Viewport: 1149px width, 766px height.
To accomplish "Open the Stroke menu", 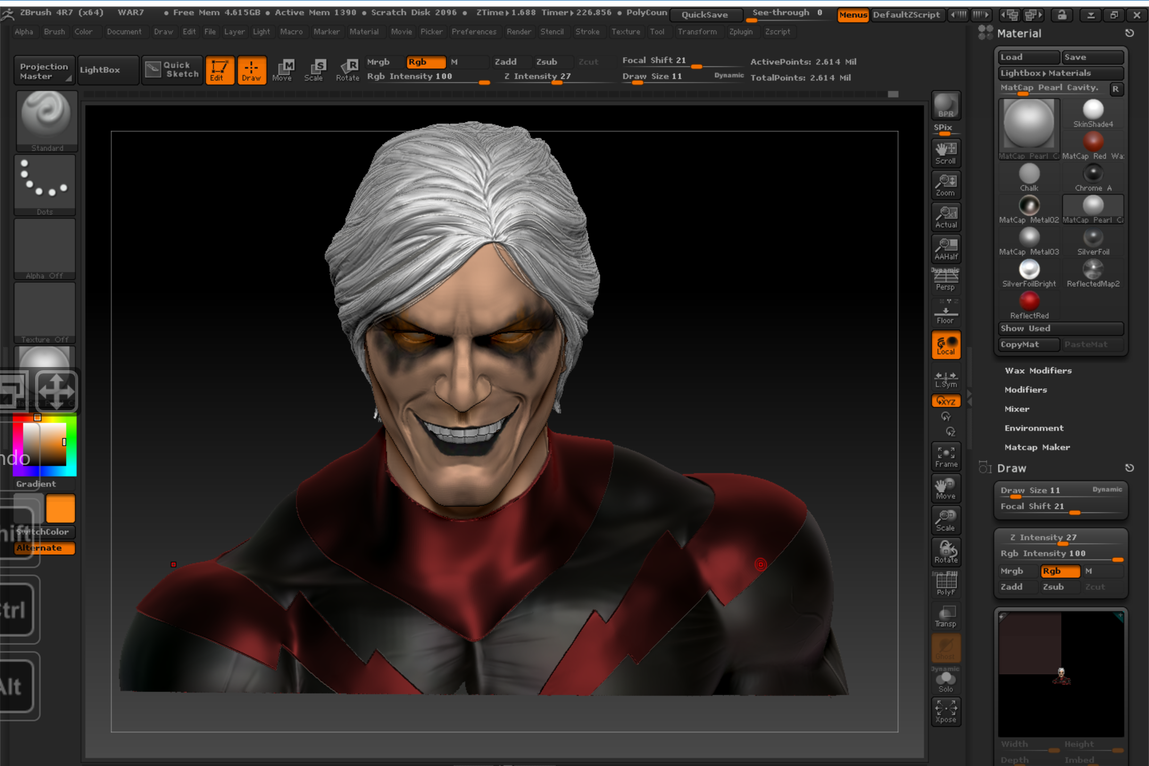I will tap(587, 32).
